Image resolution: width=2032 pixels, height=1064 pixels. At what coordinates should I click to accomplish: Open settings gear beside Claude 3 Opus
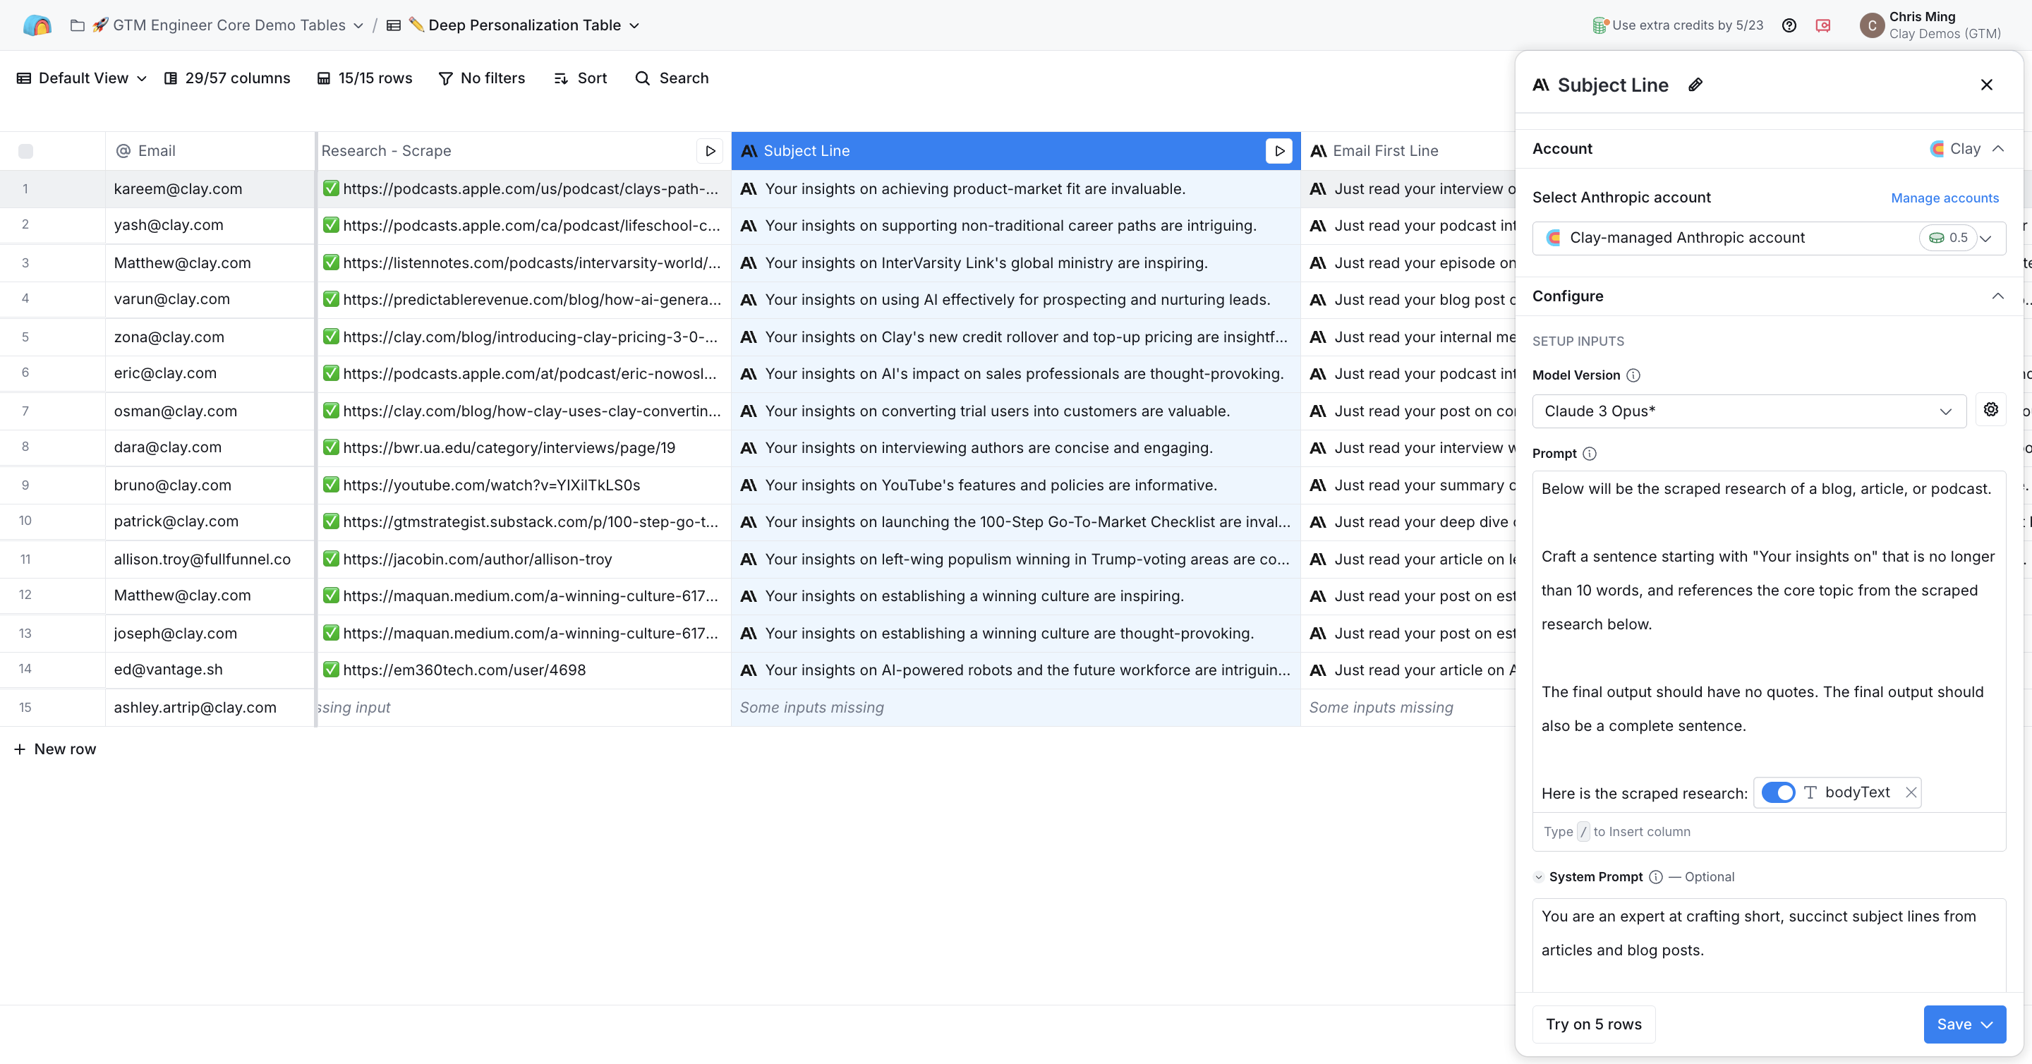(1991, 409)
